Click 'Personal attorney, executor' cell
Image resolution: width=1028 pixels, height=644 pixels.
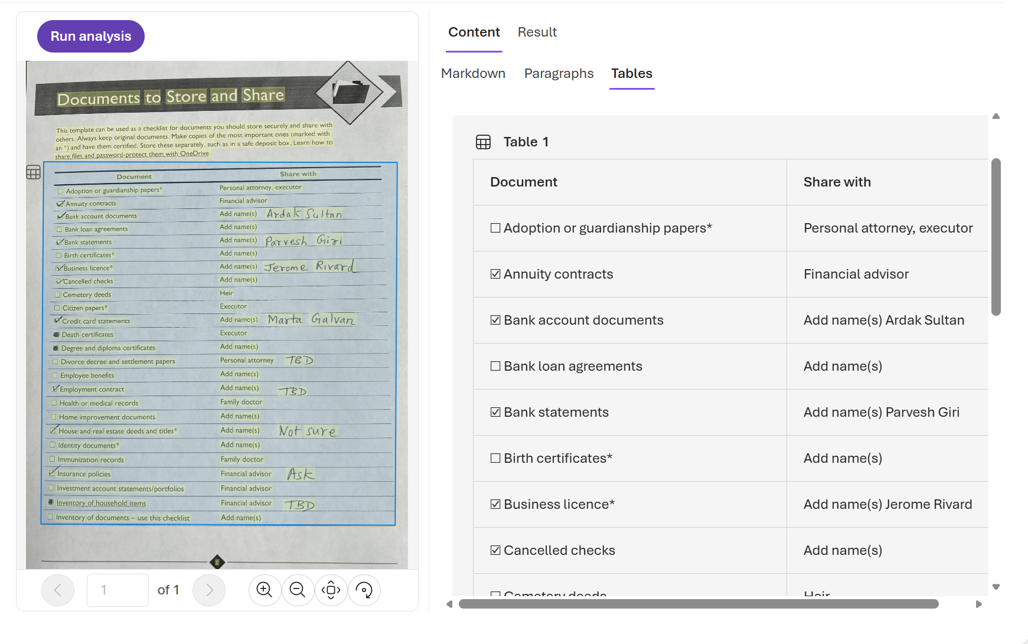(x=887, y=228)
